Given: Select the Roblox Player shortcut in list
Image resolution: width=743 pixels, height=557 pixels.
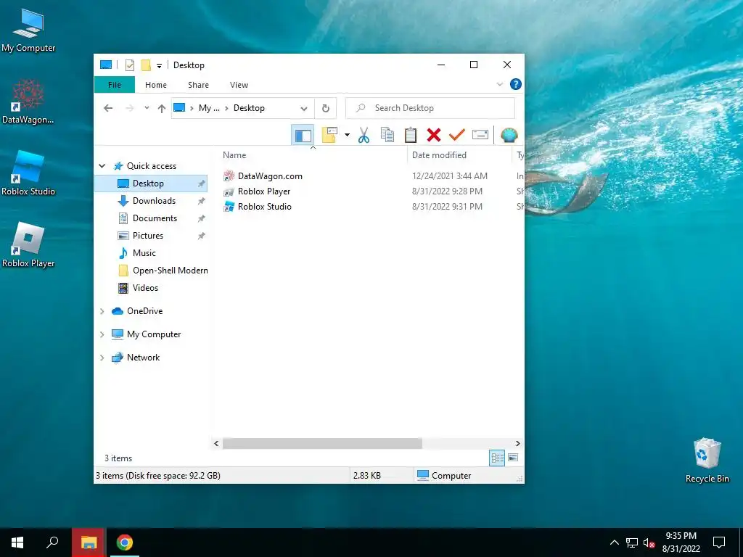Looking at the screenshot, I should (264, 191).
